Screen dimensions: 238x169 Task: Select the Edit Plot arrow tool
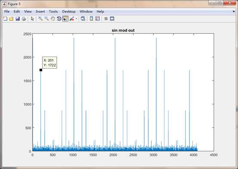click(32, 18)
